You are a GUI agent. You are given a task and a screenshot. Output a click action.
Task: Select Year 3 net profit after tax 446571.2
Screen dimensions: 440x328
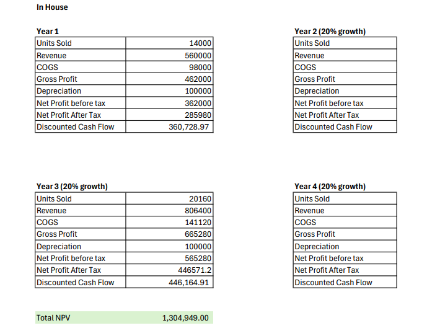click(x=195, y=270)
